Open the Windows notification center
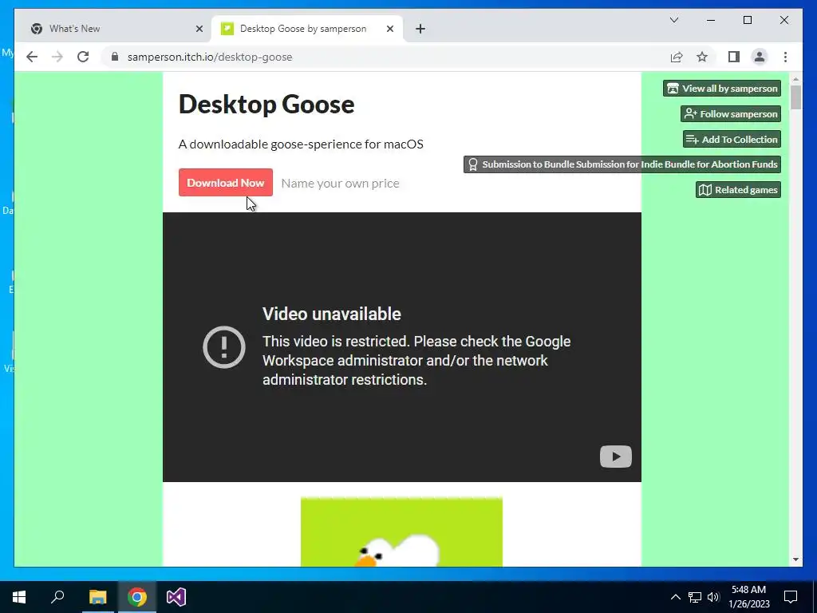This screenshot has height=613, width=817. click(x=791, y=597)
